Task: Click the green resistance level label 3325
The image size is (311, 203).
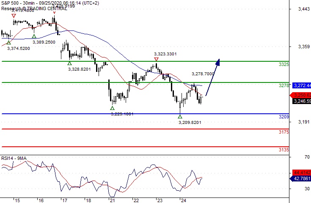Action: 284,64
